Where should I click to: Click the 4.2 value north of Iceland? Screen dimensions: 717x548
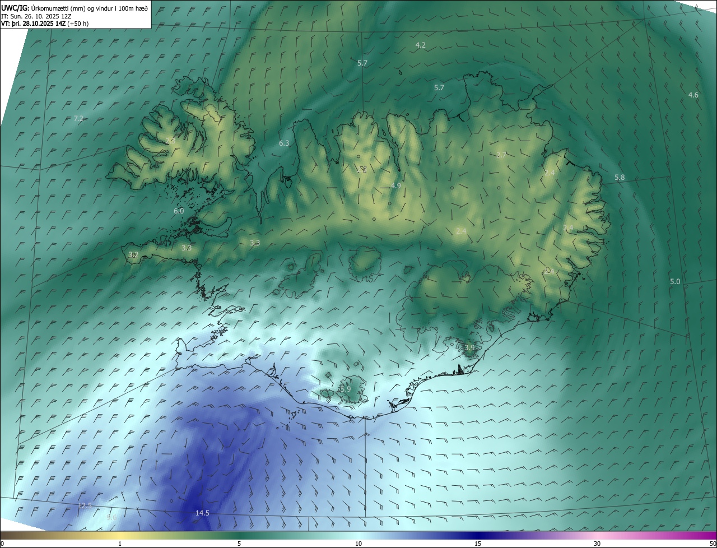pyautogui.click(x=420, y=45)
